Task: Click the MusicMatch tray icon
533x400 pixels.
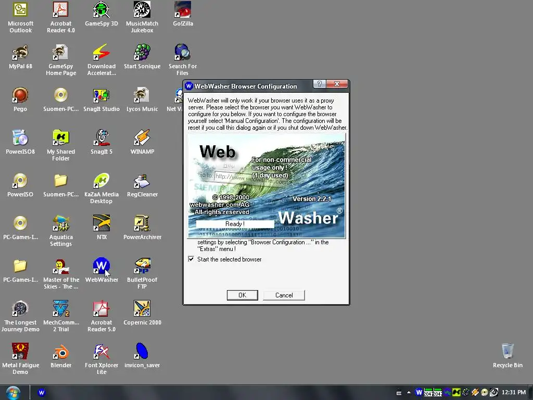Action: pyautogui.click(x=494, y=393)
